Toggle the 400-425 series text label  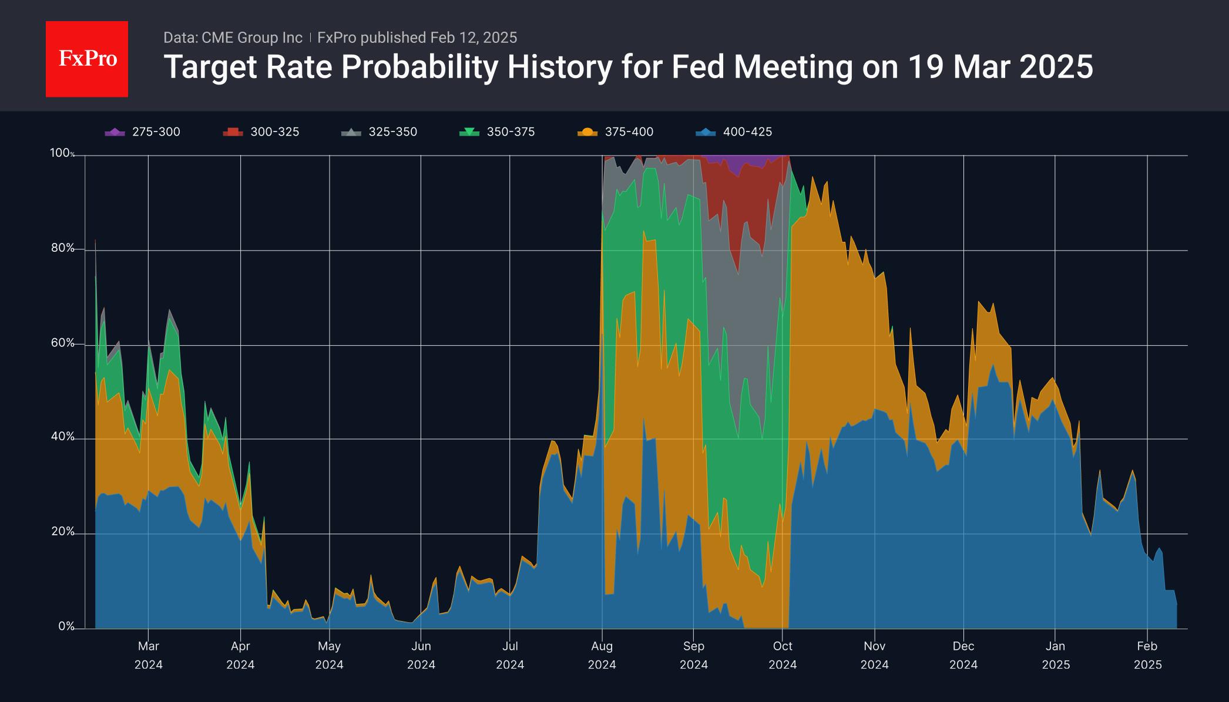click(747, 132)
